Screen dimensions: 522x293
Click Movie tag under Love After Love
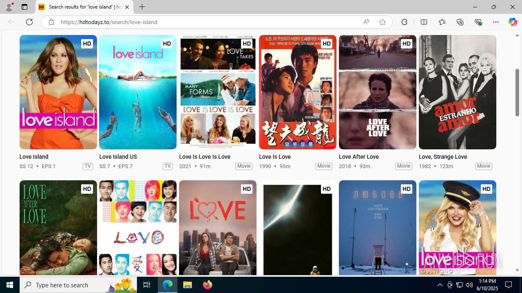pos(404,166)
